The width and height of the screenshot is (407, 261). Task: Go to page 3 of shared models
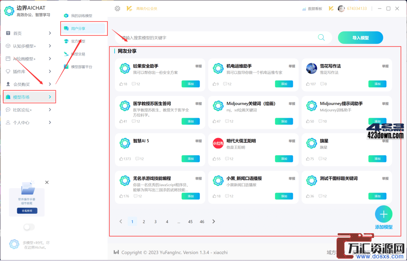point(156,222)
